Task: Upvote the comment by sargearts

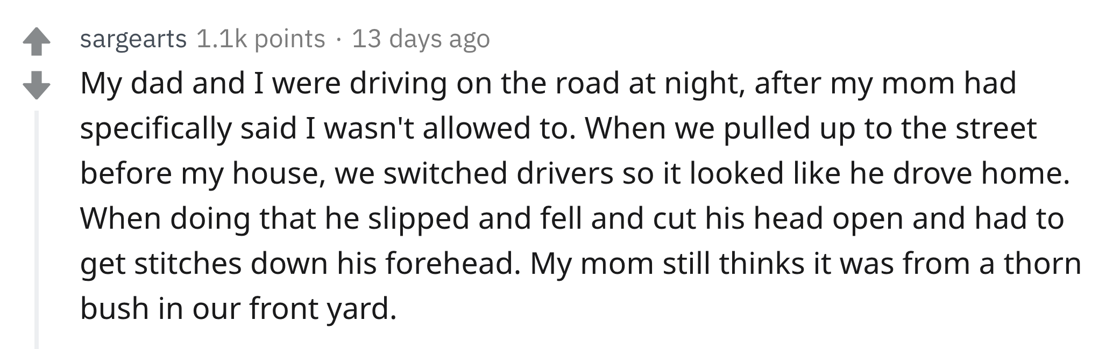Action: 37,42
